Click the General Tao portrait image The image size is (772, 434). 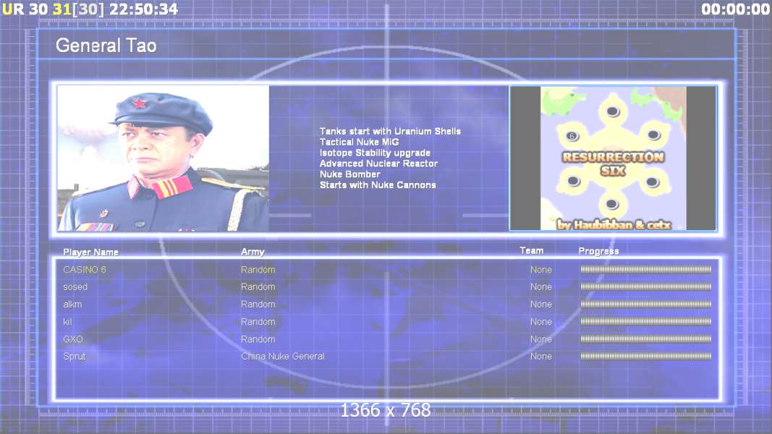click(164, 158)
